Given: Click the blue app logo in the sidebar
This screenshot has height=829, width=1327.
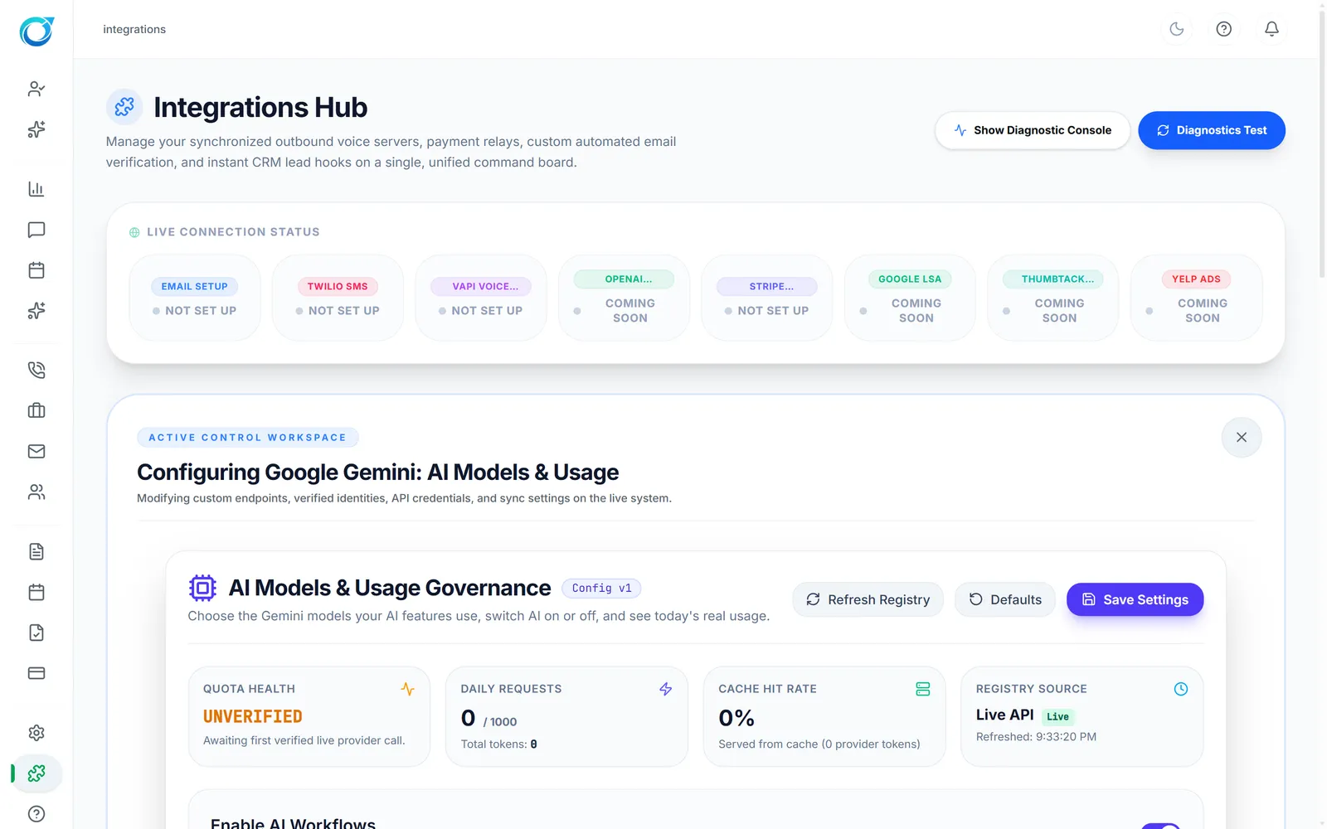Looking at the screenshot, I should coord(36,32).
